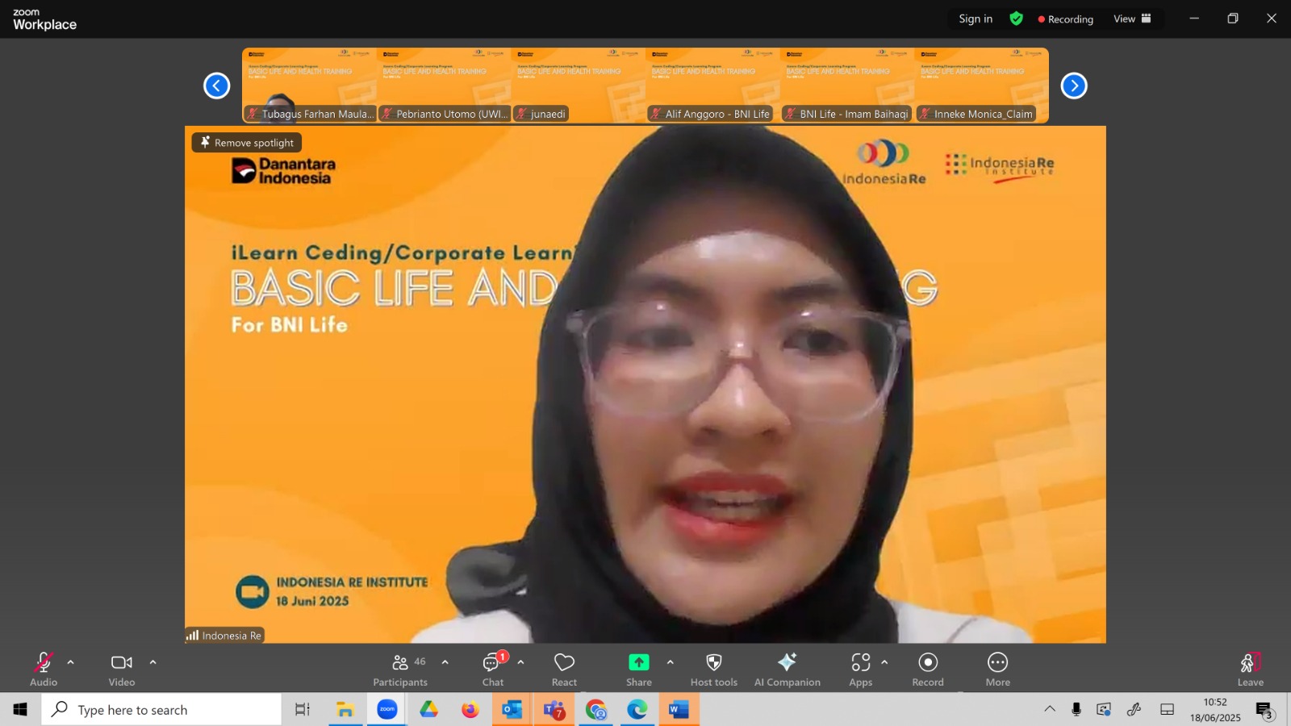Open Host tools shield menu
Screen dimensions: 1291x726
(714, 670)
